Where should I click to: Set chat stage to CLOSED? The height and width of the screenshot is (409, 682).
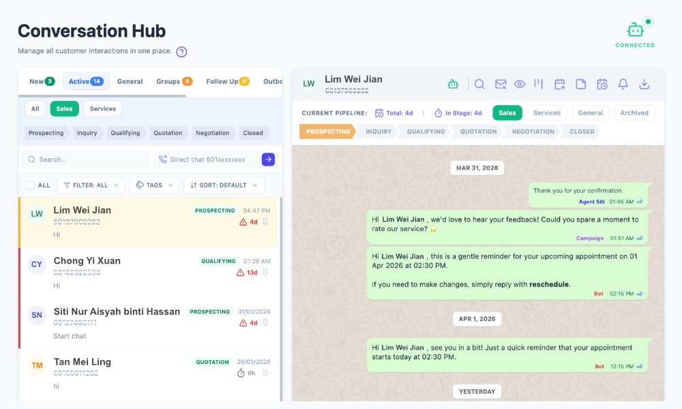point(582,132)
